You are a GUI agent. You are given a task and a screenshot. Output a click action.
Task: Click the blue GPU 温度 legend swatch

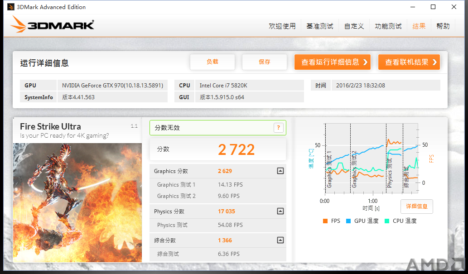tap(348, 221)
